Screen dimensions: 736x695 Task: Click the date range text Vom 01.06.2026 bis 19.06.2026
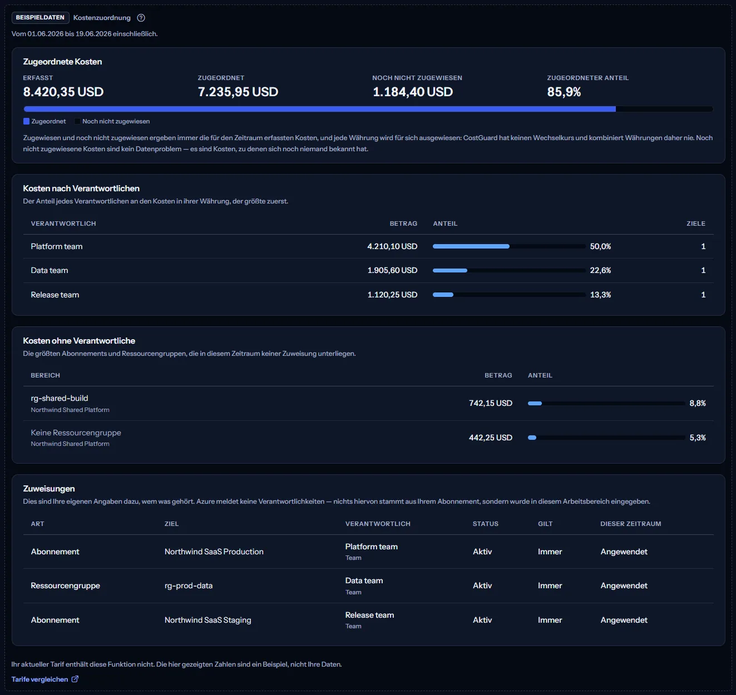(x=61, y=34)
